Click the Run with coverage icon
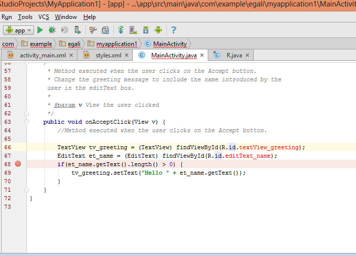356x256 pixels. coord(65,30)
